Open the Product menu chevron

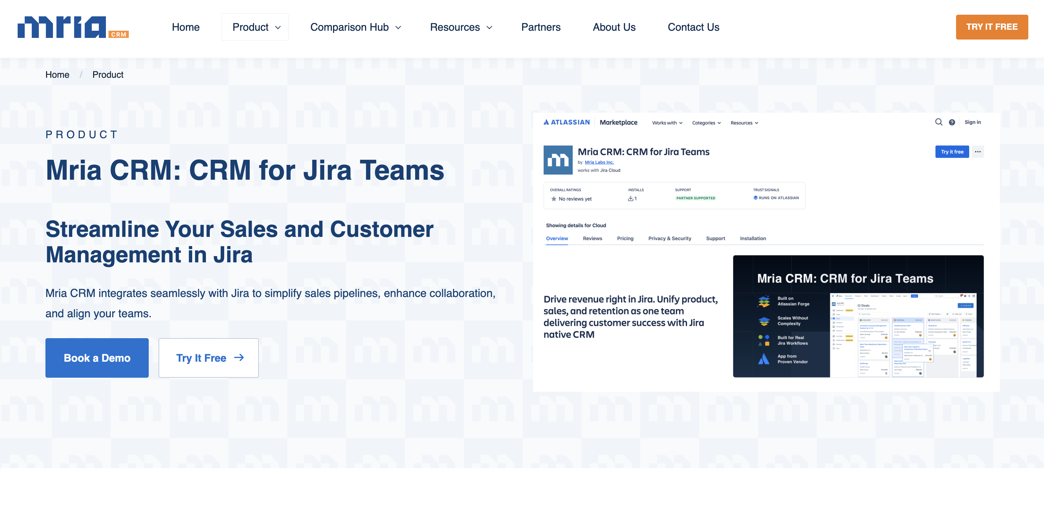coord(278,27)
